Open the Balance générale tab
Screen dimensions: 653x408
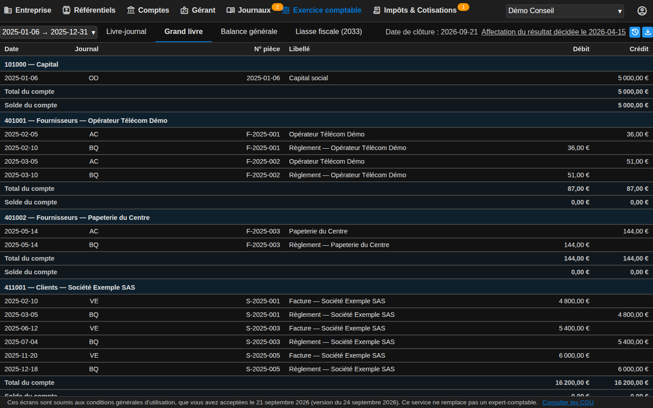[249, 32]
